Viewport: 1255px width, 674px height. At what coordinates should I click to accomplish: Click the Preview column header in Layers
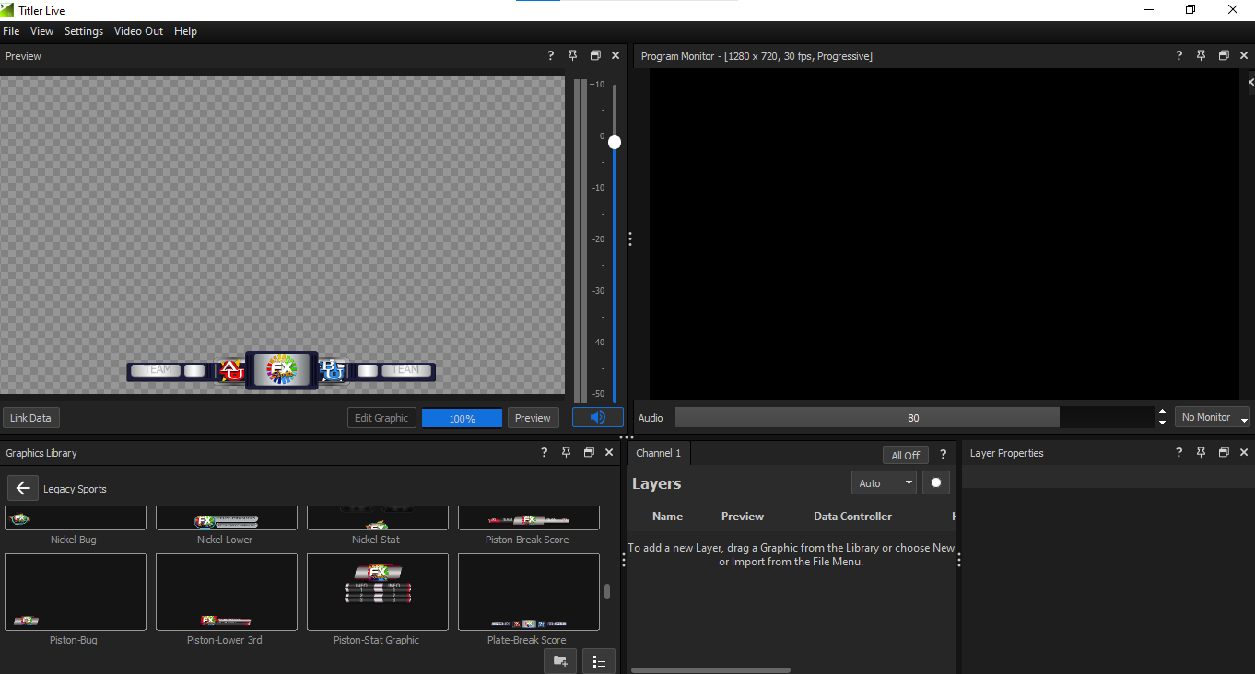tap(742, 517)
